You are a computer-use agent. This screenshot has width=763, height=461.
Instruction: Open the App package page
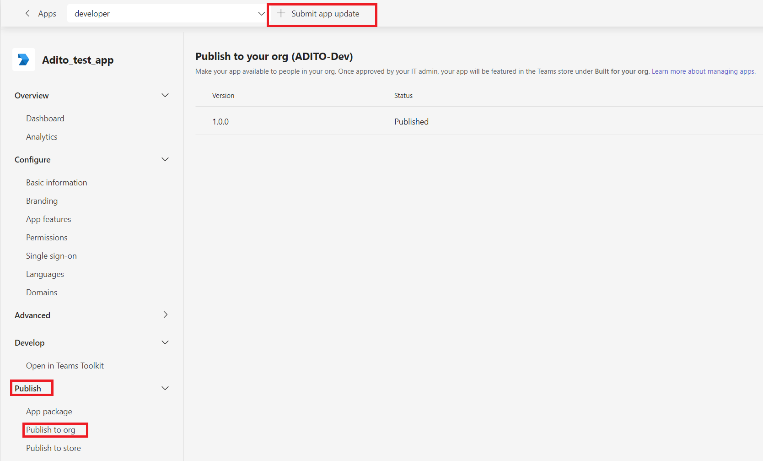(x=49, y=411)
